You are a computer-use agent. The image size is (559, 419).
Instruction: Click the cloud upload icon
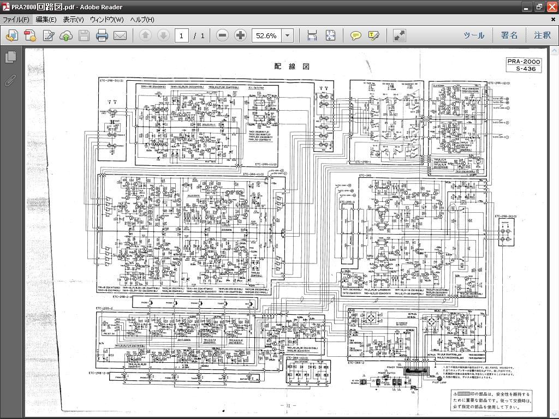click(x=66, y=35)
